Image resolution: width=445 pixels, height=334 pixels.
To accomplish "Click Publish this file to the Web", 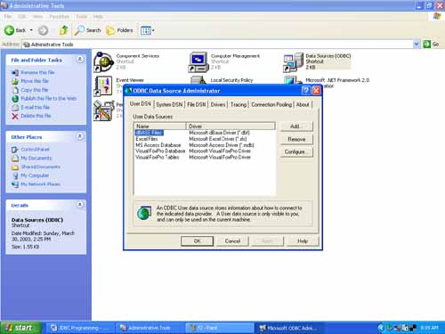I will (49, 98).
